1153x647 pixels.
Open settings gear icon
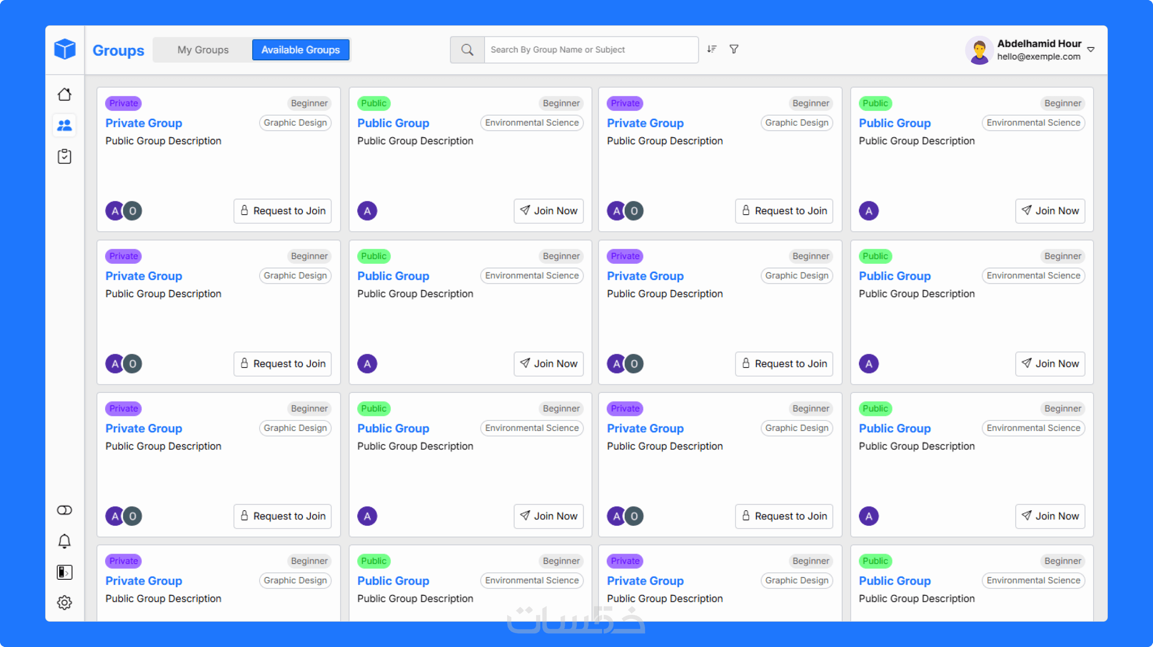point(65,602)
